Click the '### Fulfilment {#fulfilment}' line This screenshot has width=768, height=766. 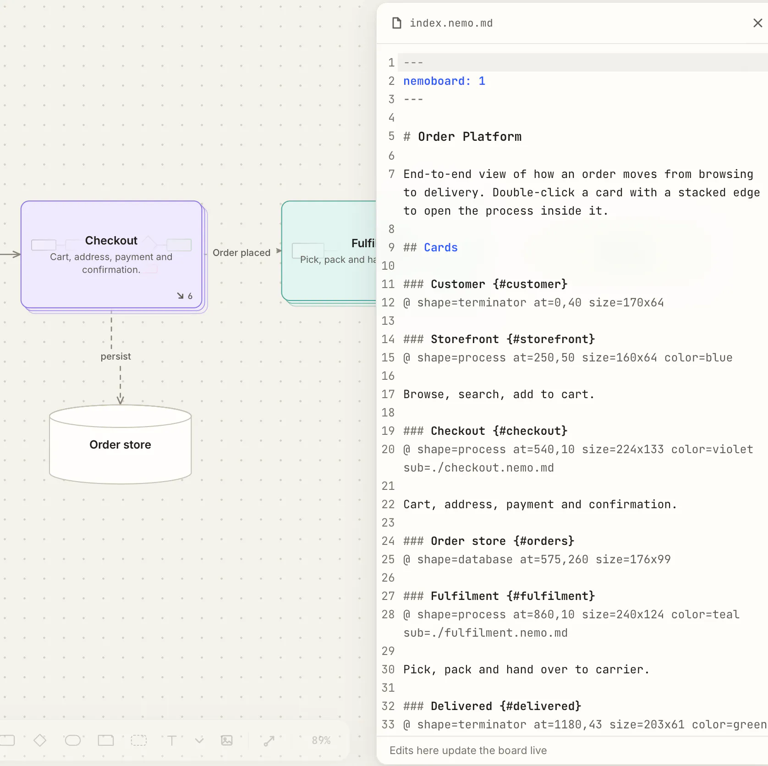click(x=499, y=596)
